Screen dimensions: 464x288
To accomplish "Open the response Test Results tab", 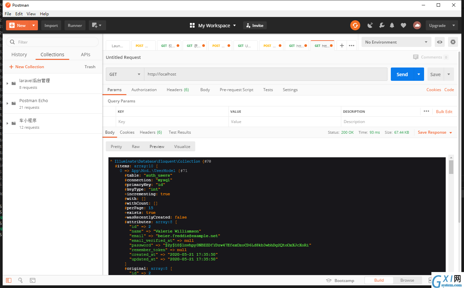I will [180, 132].
